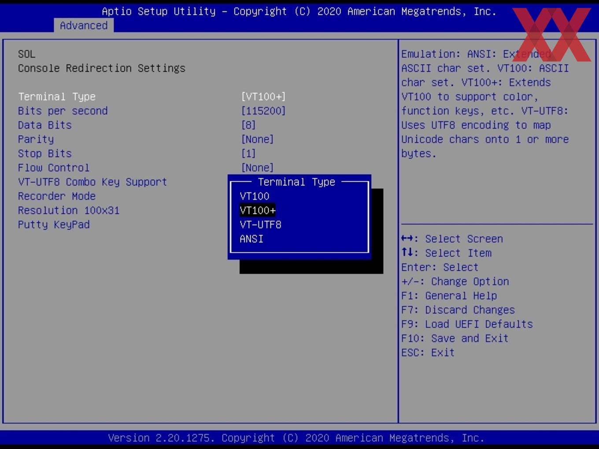Click the F7: Discard Changes hint
Screen dimensions: 599x449
click(x=458, y=310)
